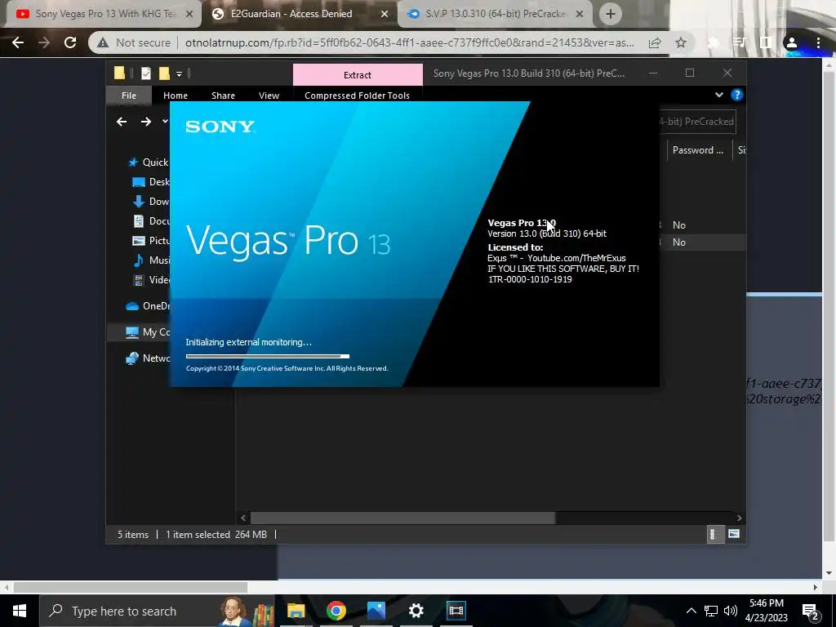This screenshot has height=627, width=836.
Task: Bookmark this page with the star
Action: coord(681,42)
